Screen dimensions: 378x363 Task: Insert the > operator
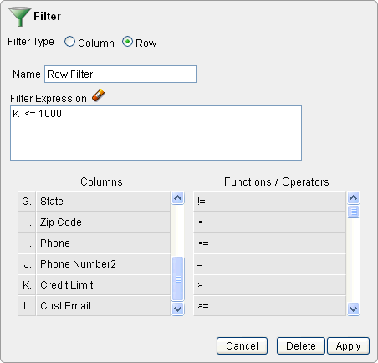pyautogui.click(x=269, y=285)
